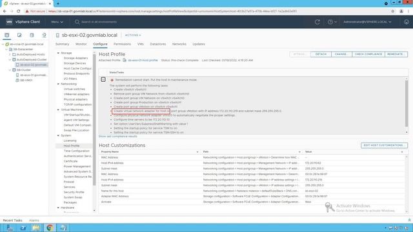Click the DETACH button
This screenshot has width=413, height=232.
(x=321, y=54)
